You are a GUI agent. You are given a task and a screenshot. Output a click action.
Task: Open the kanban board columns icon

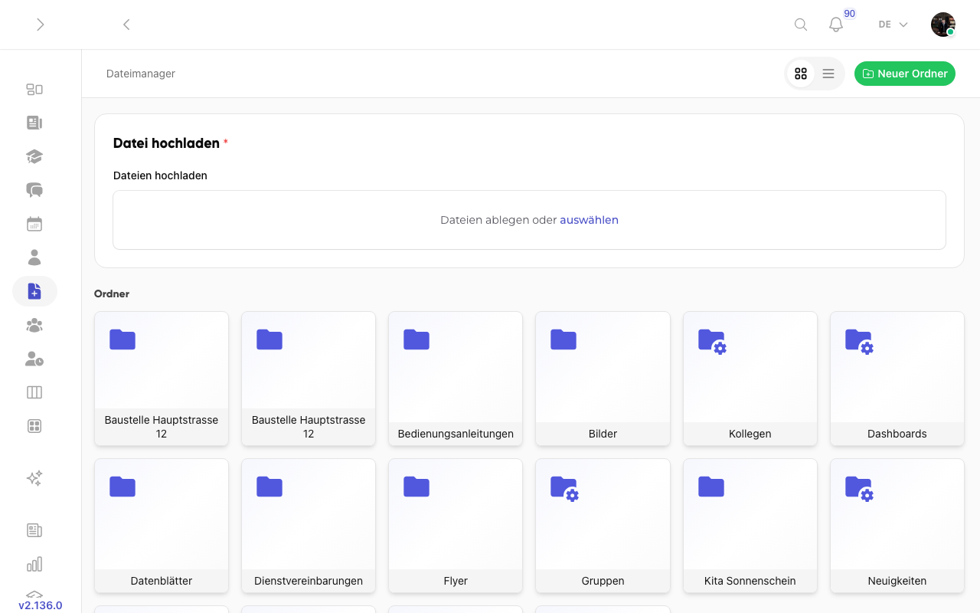point(34,392)
